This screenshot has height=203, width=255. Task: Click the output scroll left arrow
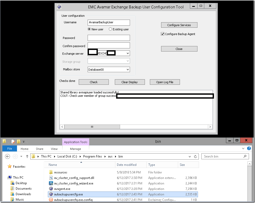point(62,127)
